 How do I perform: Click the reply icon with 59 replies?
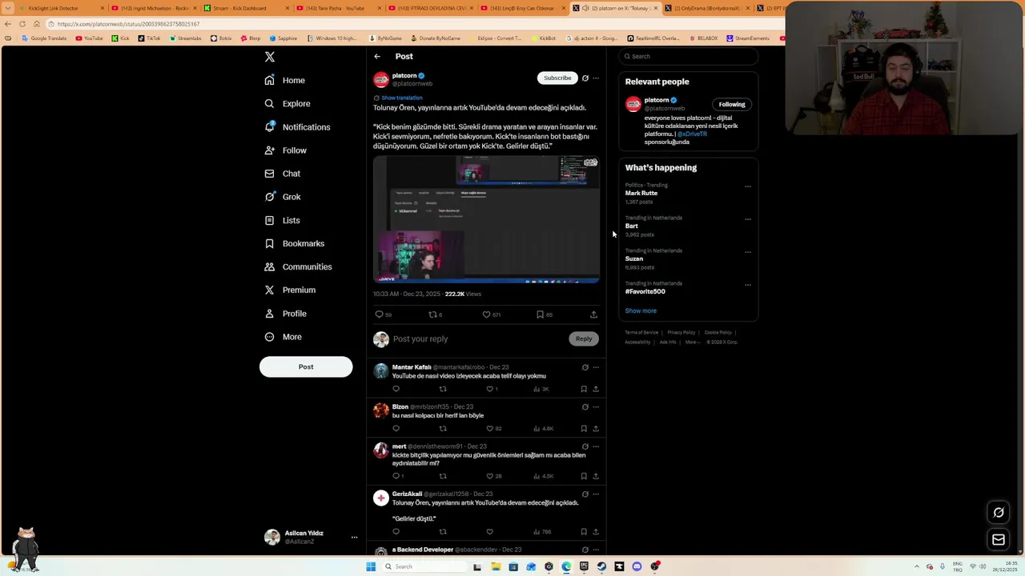[380, 314]
